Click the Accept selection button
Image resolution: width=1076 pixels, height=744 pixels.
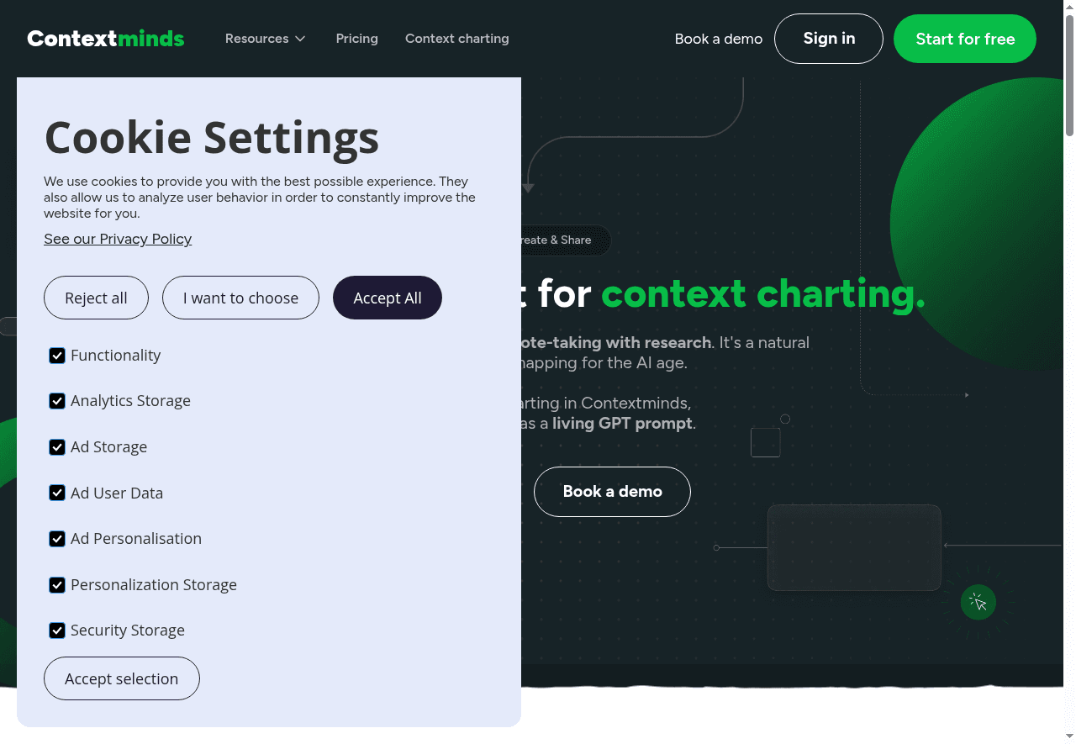coord(121,678)
